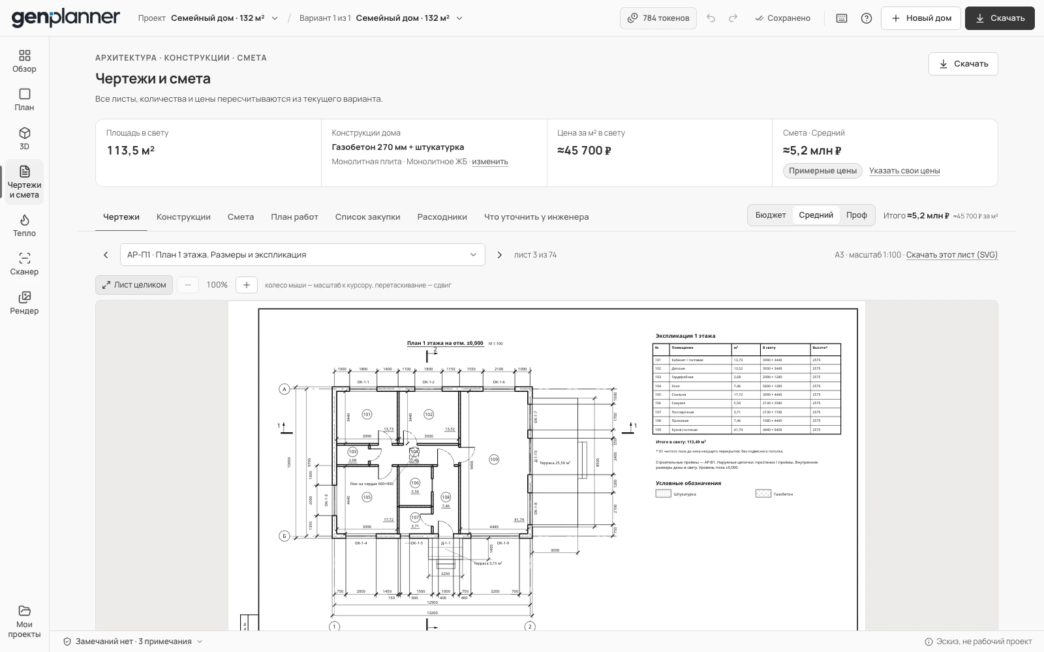
Task: Open the 3D view from sidebar
Action: coord(24,139)
